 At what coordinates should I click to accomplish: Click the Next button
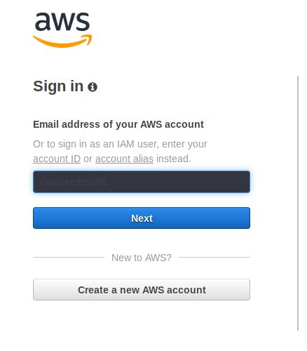click(142, 218)
